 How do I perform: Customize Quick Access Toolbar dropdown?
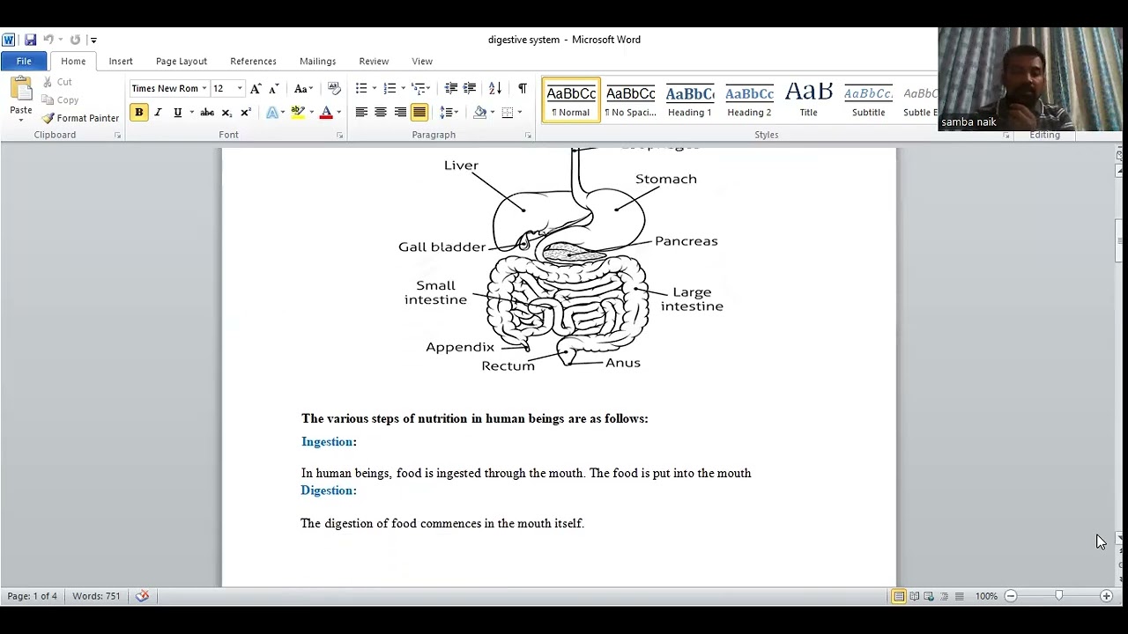(x=93, y=40)
